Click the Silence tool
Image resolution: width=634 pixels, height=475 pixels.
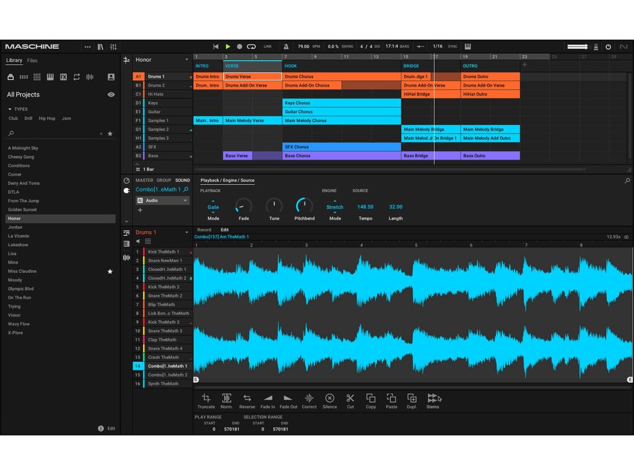[x=329, y=401]
